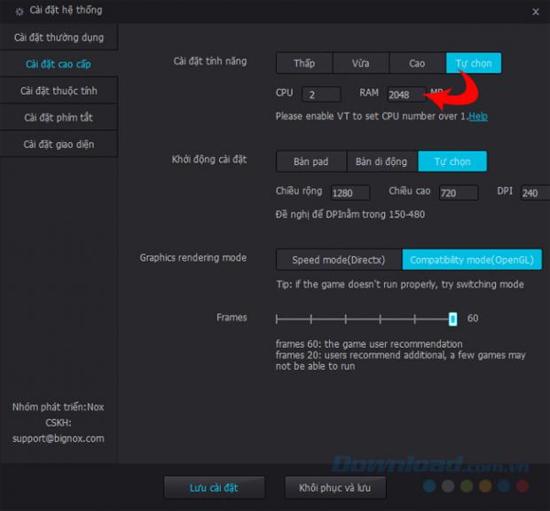Enable Speed mode (DirectX) rendering
The image size is (550, 511).
339,260
